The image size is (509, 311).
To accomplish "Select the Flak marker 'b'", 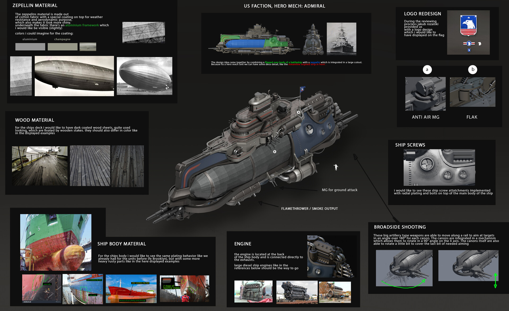I will tap(473, 69).
